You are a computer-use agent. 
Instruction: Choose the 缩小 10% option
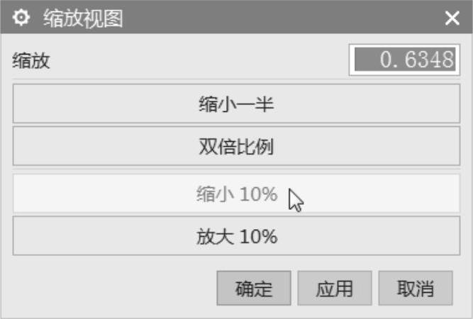(x=236, y=194)
